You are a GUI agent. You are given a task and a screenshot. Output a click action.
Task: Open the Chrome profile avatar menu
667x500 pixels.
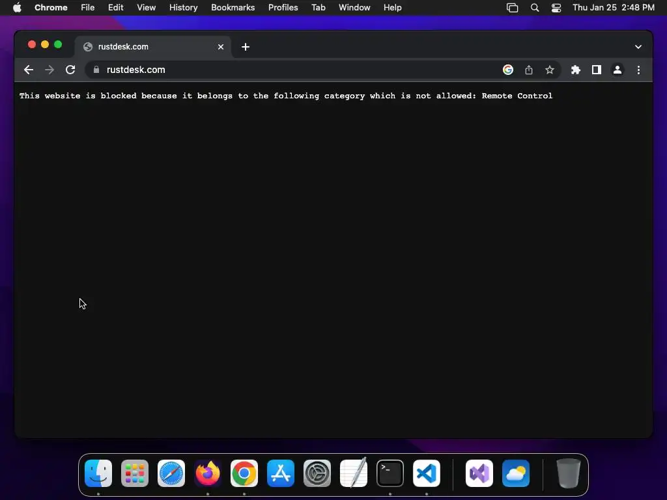pyautogui.click(x=617, y=70)
